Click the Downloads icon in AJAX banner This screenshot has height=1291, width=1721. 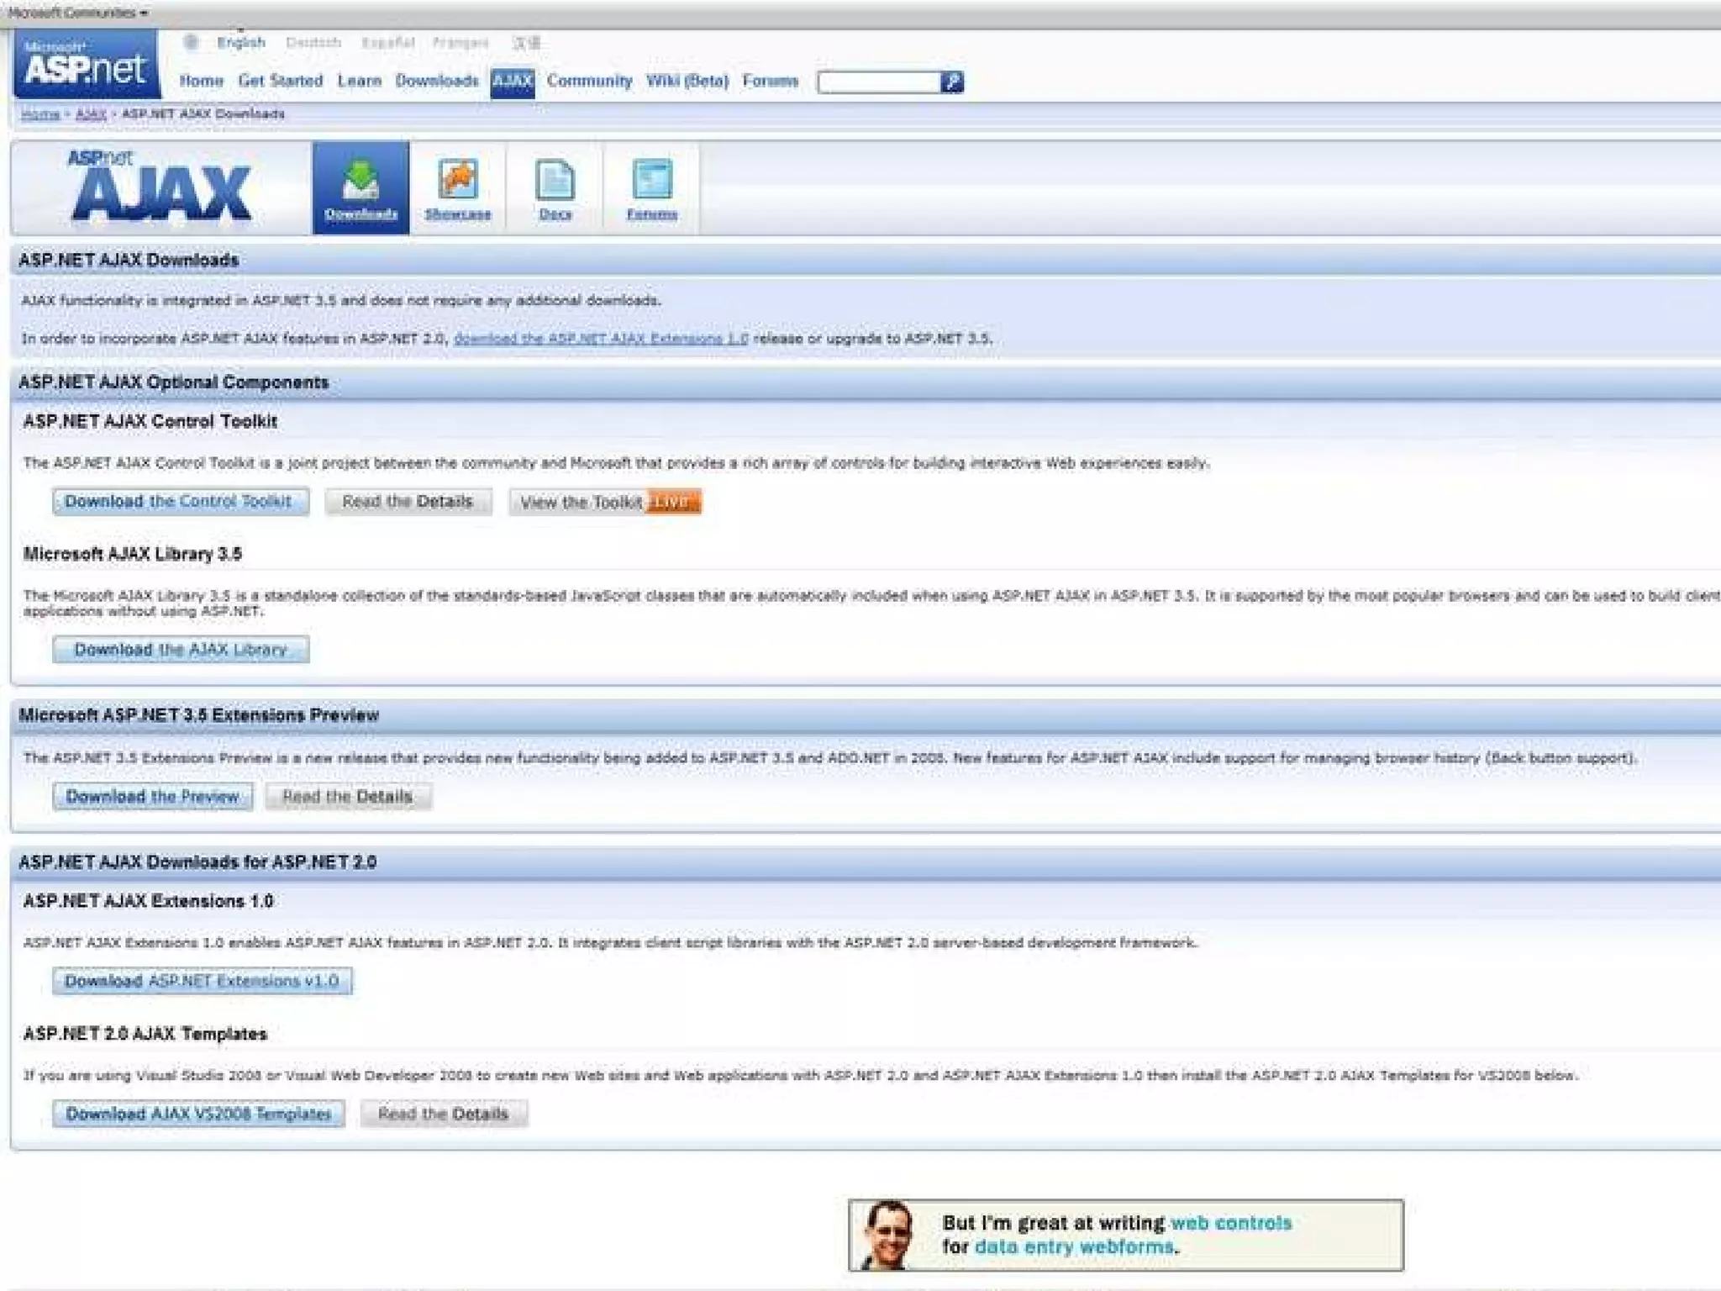pos(361,187)
